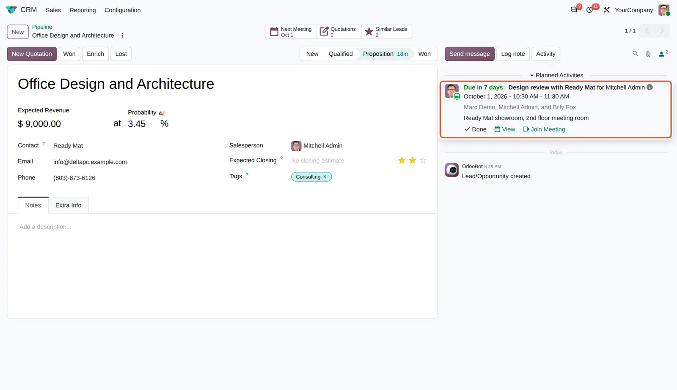Click the activity assignee avatar
This screenshot has width=677, height=390.
point(451,91)
